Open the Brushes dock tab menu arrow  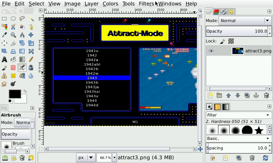coord(269,106)
